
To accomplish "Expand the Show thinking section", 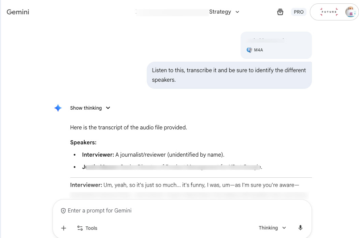I will (90, 108).
